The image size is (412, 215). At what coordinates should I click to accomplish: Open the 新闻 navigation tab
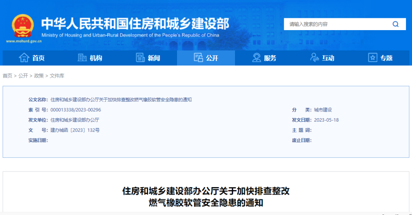click(x=148, y=58)
